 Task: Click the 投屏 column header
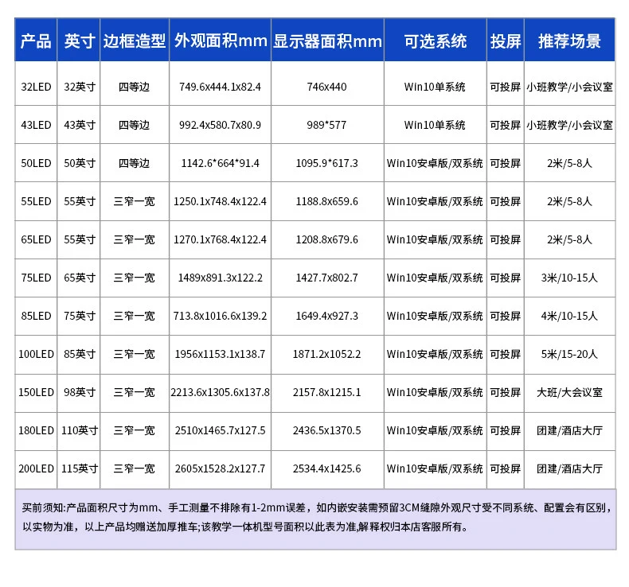click(506, 41)
